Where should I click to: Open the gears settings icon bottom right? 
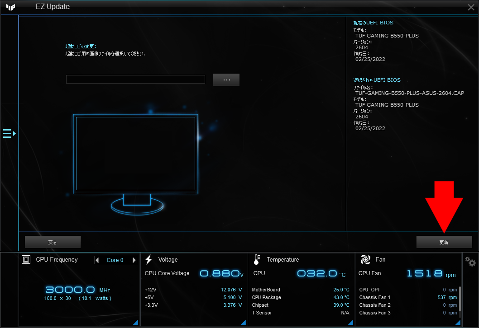pyautogui.click(x=469, y=261)
